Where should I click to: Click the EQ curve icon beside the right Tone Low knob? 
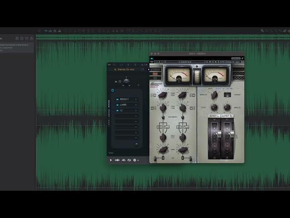192,108
